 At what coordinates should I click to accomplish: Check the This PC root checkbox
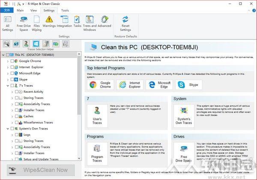(8, 55)
